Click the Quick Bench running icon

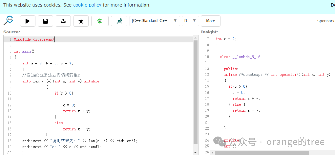click(x=119, y=21)
